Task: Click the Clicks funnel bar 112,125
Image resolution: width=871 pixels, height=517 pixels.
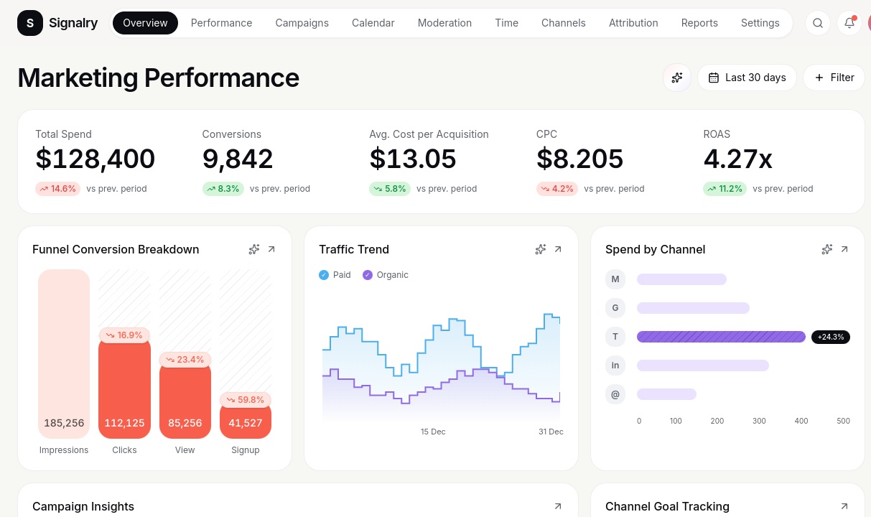Action: pyautogui.click(x=124, y=389)
